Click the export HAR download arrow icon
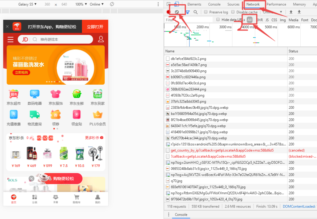The width and height of the screenshot is (317, 219). point(299,12)
